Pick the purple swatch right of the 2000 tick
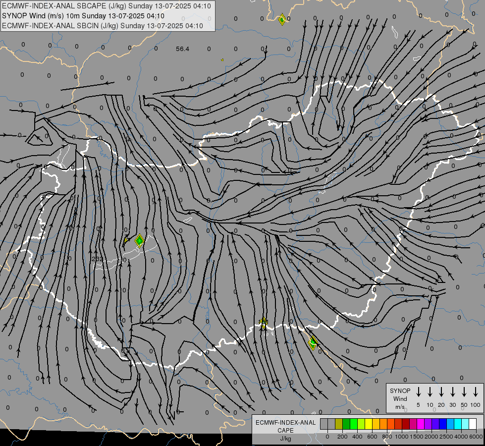 [428, 424]
